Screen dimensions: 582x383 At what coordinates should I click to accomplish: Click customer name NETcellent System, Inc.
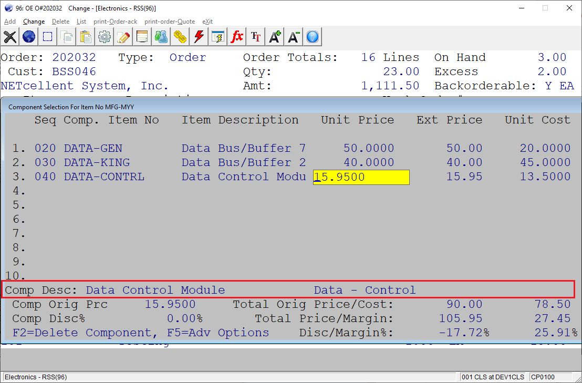click(84, 86)
